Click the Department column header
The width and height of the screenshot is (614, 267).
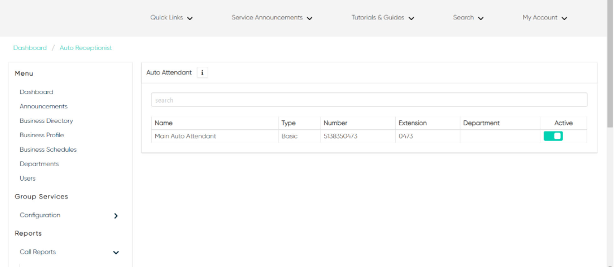(500, 123)
